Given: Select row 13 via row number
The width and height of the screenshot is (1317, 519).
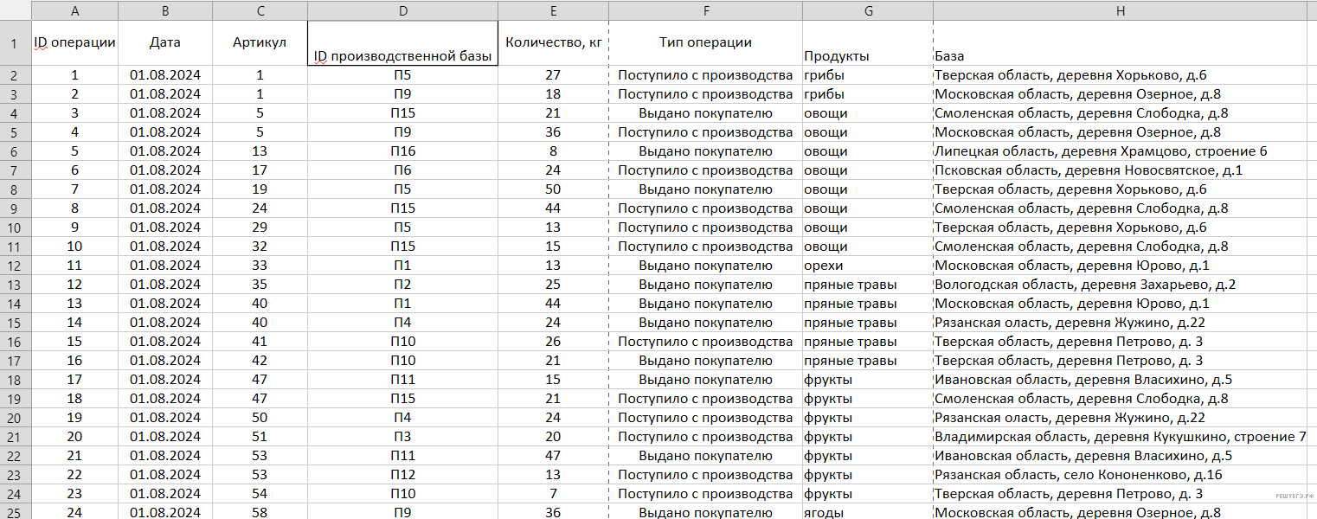Looking at the screenshot, I should click(14, 285).
